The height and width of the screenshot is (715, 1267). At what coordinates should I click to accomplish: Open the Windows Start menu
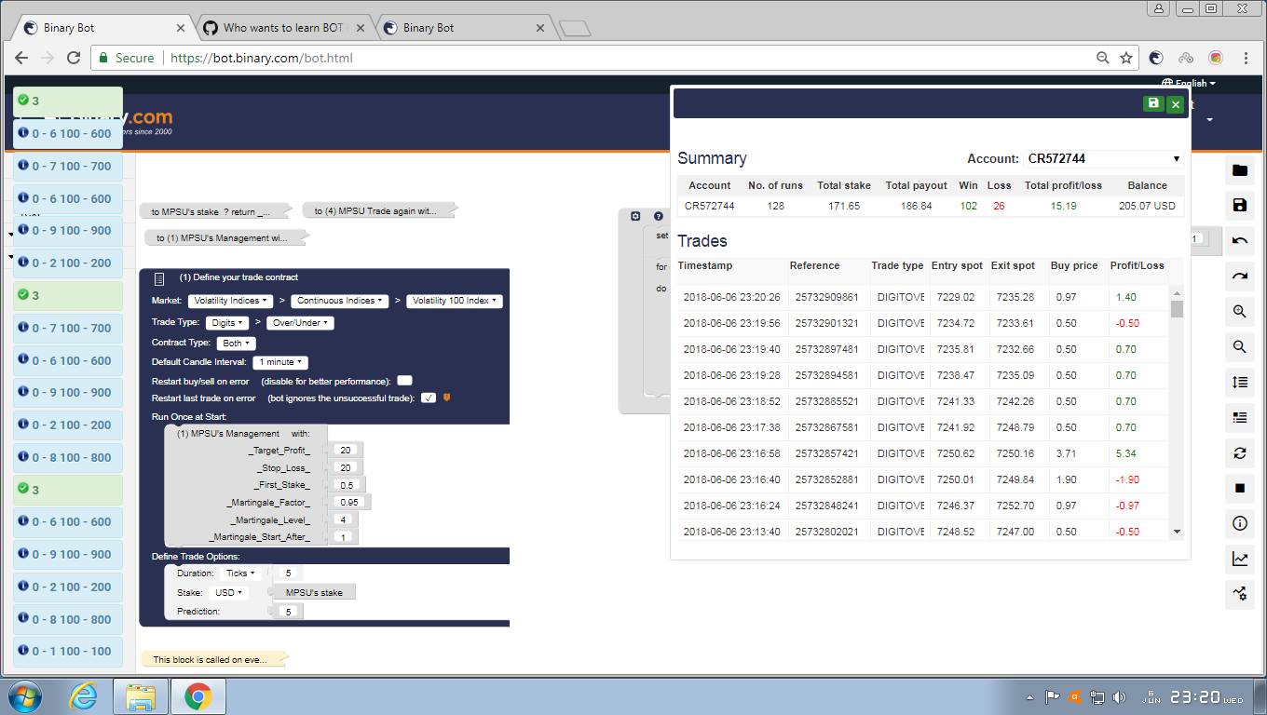24,695
